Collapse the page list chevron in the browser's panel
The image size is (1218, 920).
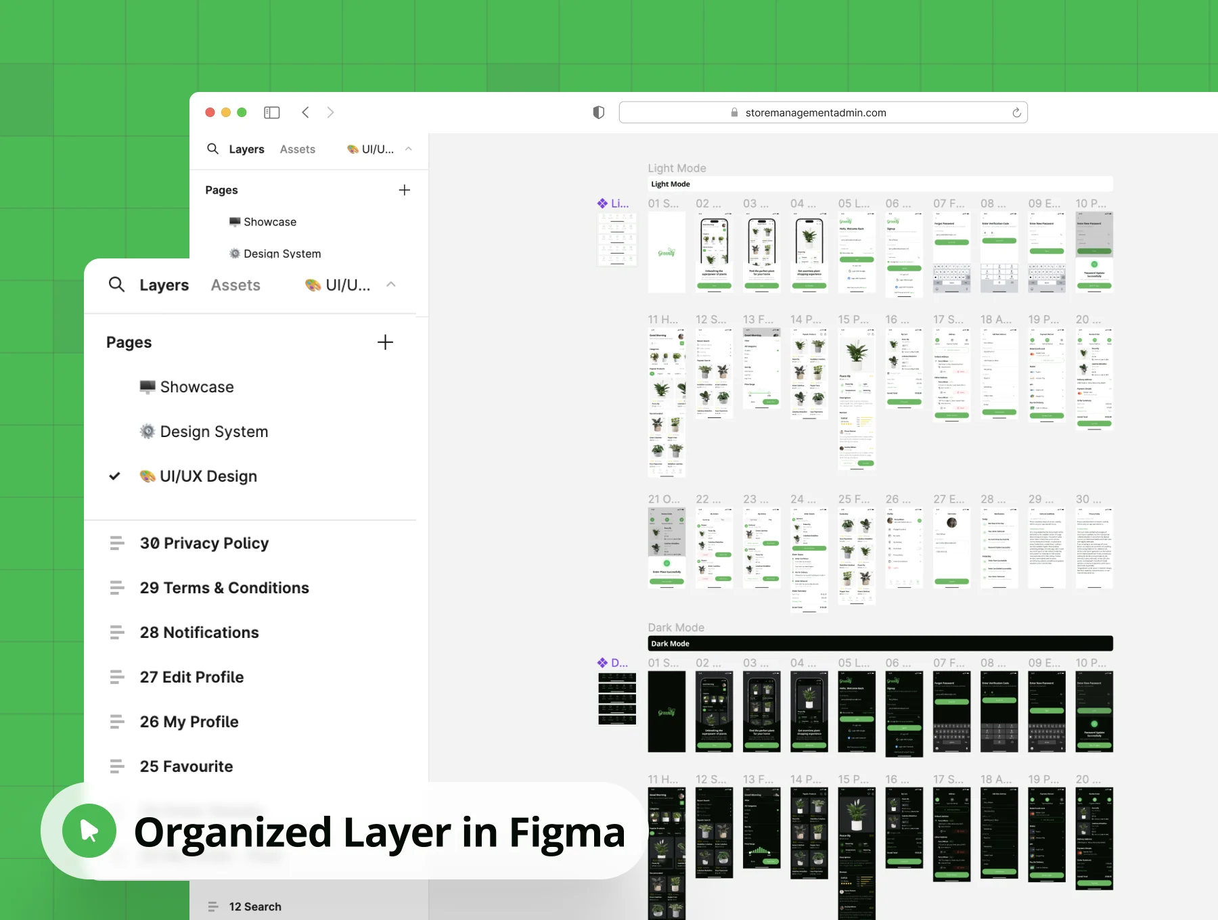pyautogui.click(x=409, y=149)
